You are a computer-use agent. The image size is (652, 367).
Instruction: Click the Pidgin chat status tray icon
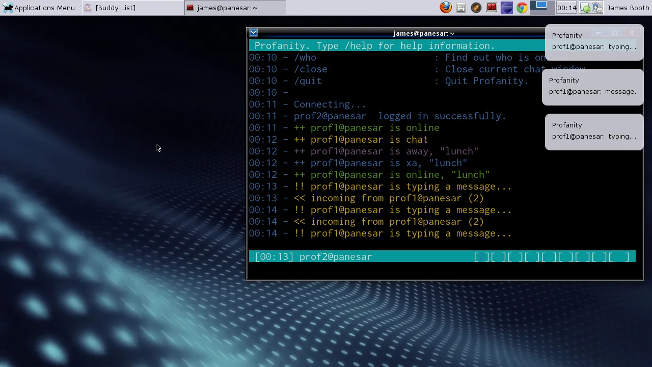(585, 8)
